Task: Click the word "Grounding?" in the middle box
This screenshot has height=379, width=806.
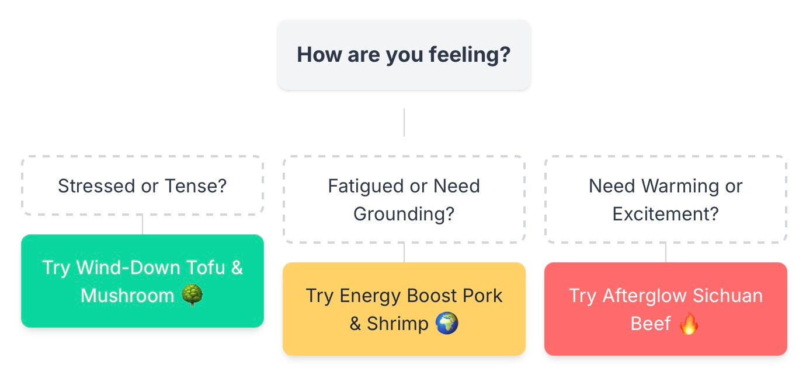Action: coord(404,214)
